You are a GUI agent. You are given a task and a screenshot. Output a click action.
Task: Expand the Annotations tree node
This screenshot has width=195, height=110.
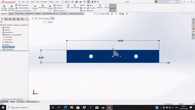point(1,32)
